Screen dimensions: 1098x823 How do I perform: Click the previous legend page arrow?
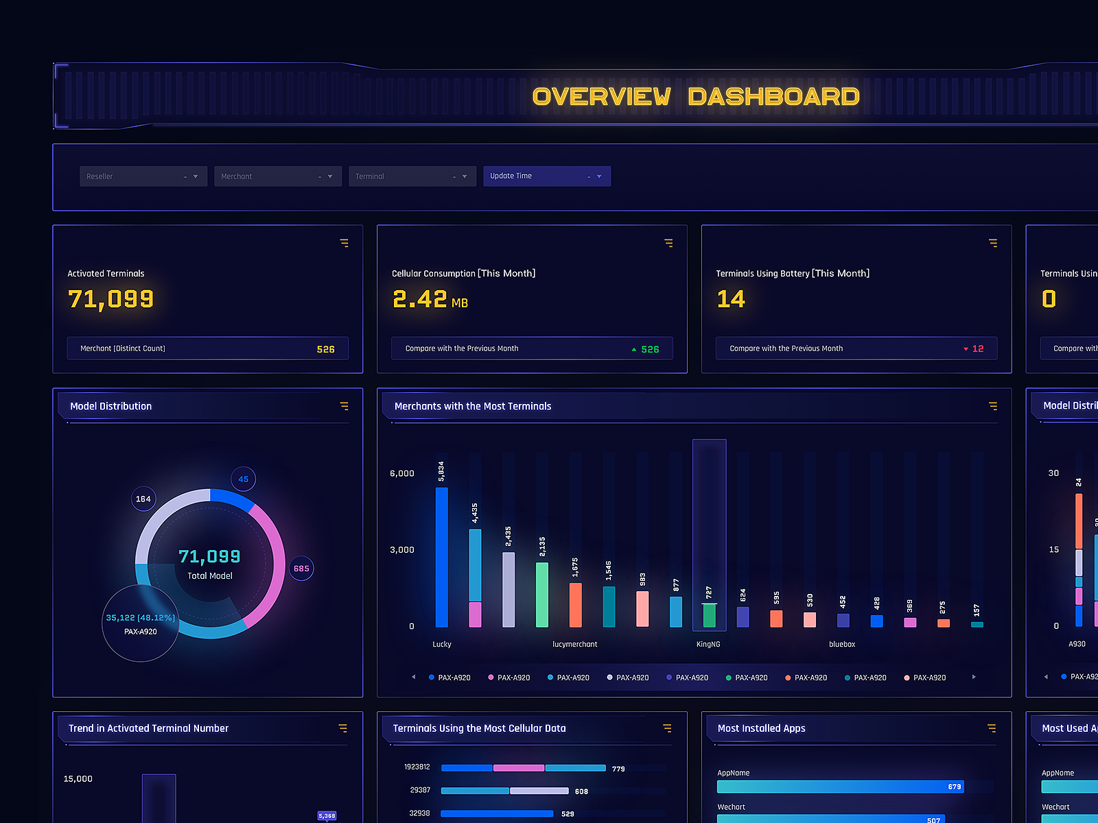tap(413, 677)
